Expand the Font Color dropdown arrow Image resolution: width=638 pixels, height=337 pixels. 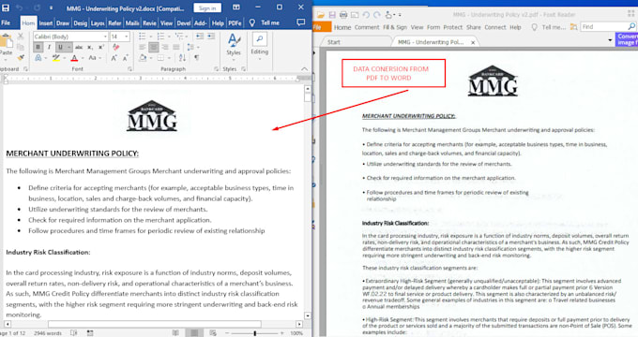click(83, 58)
